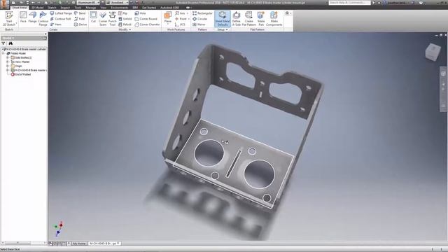The image size is (448, 252).
Task: Click the browser filter icon
Action: pyautogui.click(x=3, y=43)
